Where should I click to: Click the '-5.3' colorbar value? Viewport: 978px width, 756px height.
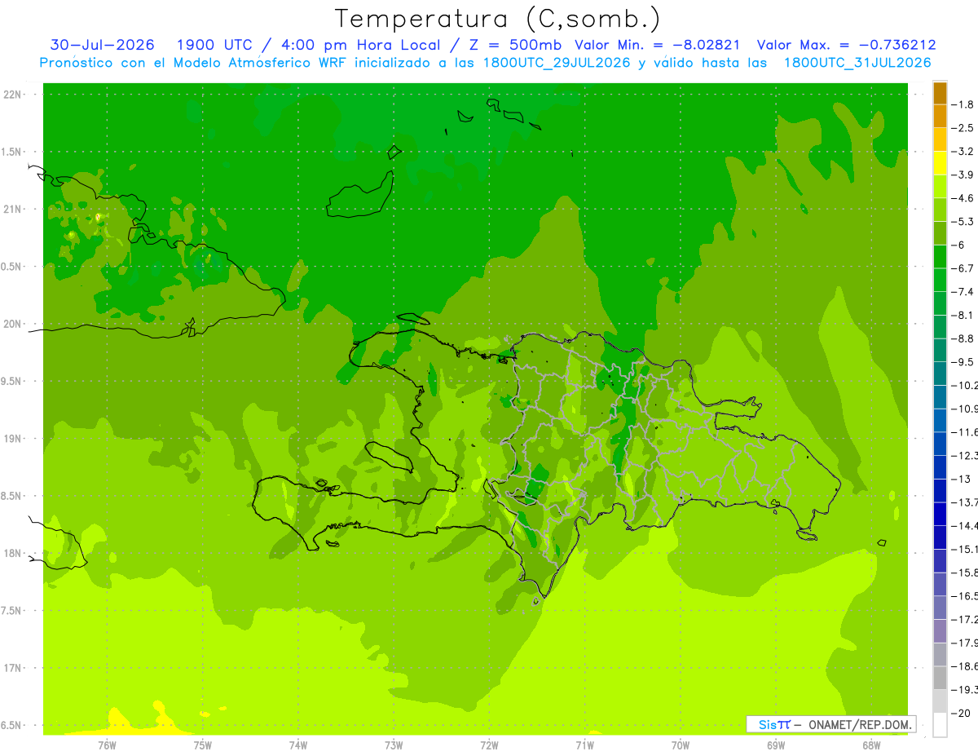pyautogui.click(x=964, y=221)
